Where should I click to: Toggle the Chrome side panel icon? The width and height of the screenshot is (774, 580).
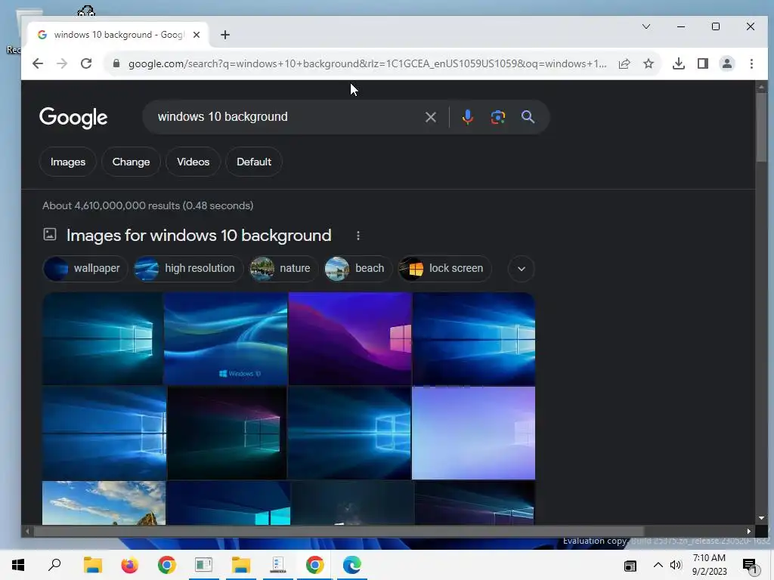(703, 63)
